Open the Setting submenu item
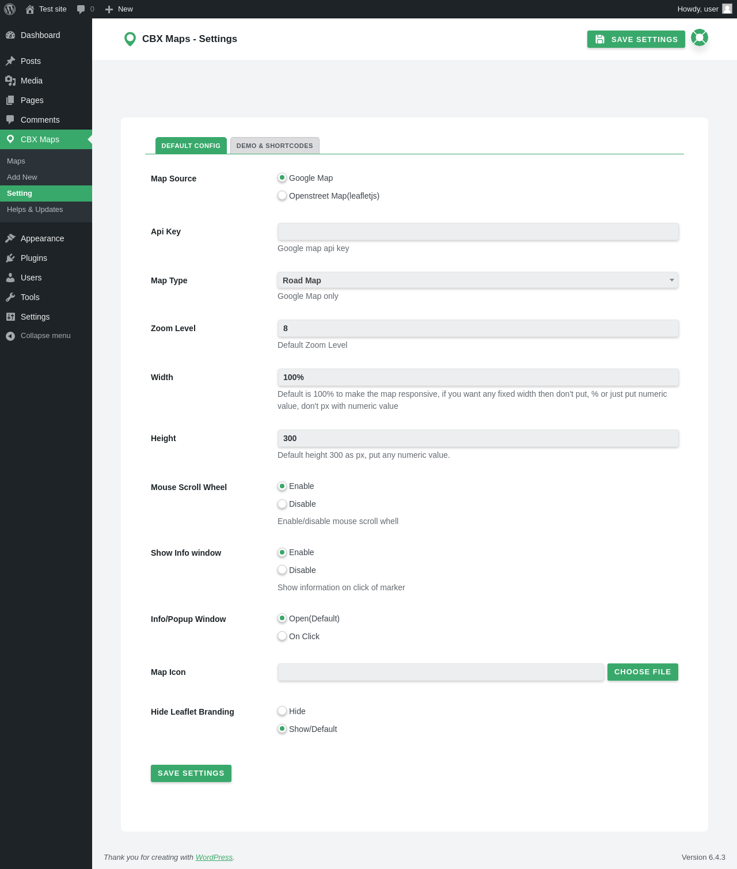The image size is (737, 869). pyautogui.click(x=46, y=193)
